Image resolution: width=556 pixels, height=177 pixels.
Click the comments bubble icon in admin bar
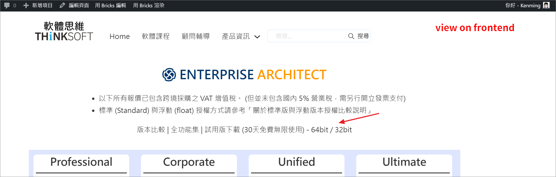(7, 5)
